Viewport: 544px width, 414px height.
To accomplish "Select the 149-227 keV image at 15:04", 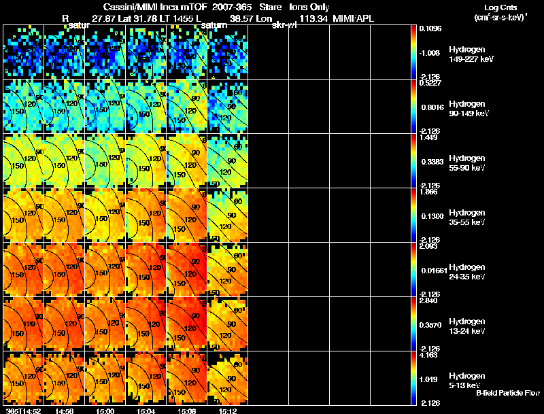I will pyautogui.click(x=146, y=52).
